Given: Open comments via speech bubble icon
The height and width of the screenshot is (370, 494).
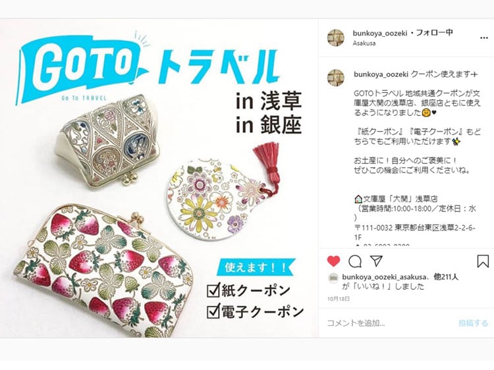Looking at the screenshot, I should point(355,261).
